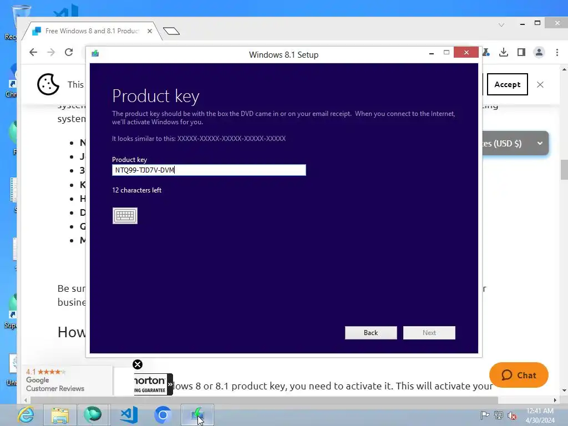
Task: Accept cookies on the web page
Action: tap(507, 84)
